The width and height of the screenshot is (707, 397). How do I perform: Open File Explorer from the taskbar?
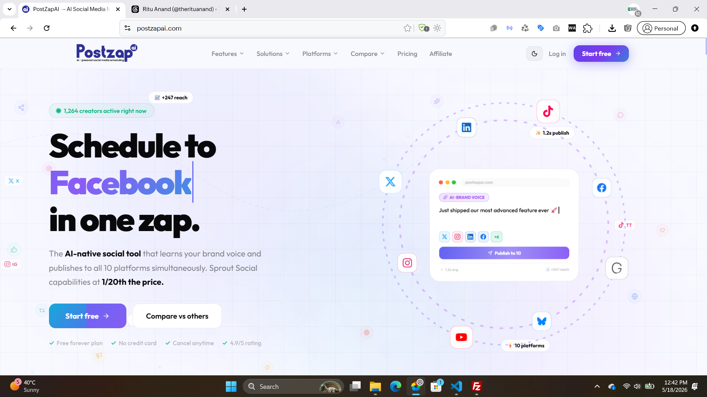click(375, 386)
